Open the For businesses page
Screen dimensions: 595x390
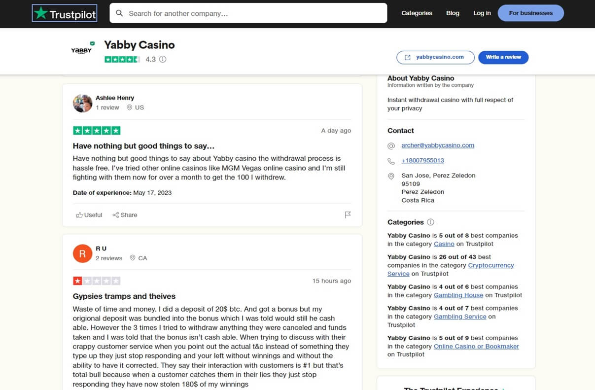pyautogui.click(x=530, y=13)
